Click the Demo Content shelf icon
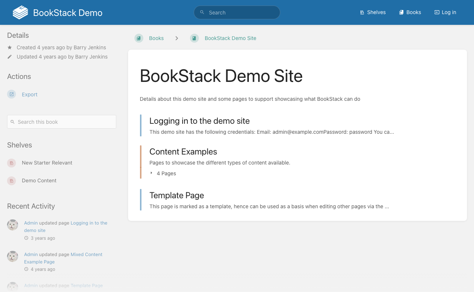Image resolution: width=474 pixels, height=292 pixels. click(x=11, y=180)
